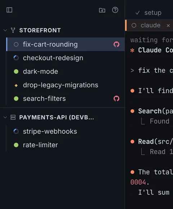Select the search-filters workspace

tap(66, 99)
